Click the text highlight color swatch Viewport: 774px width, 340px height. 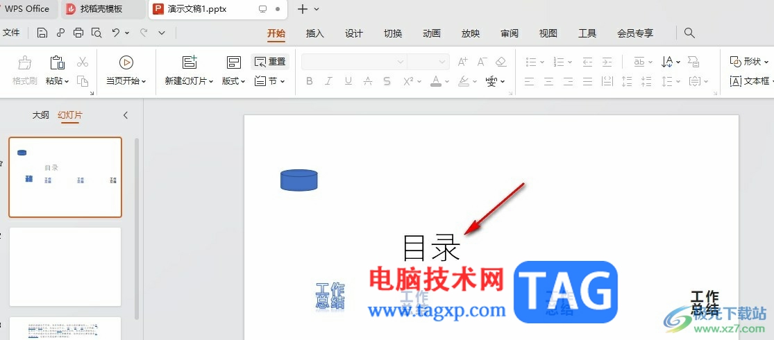pyautogui.click(x=463, y=81)
